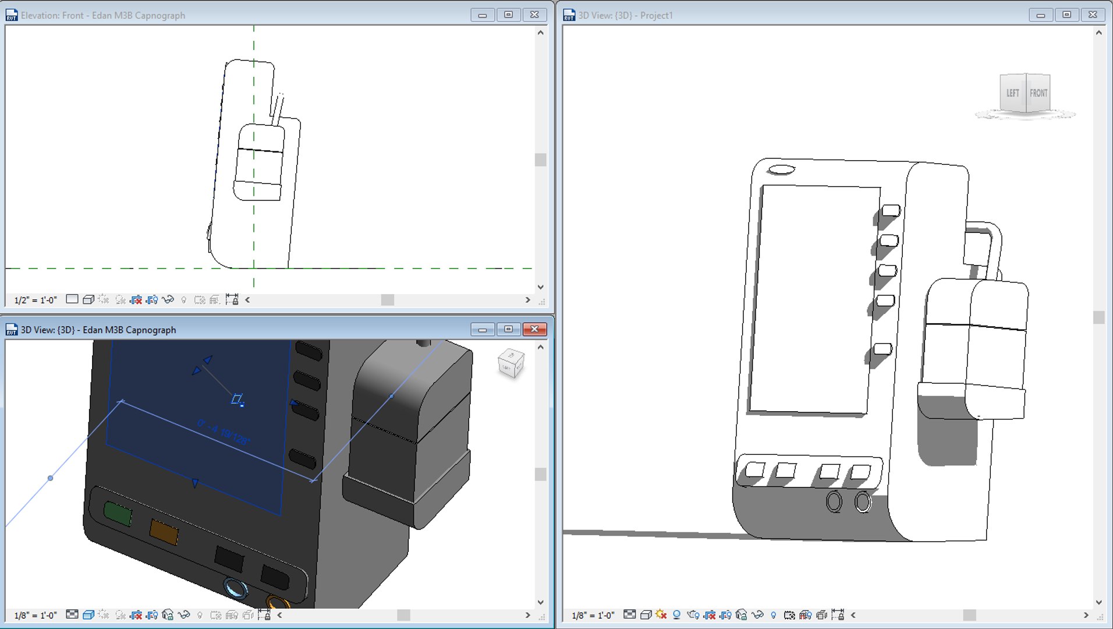Open Visual Style in Elevation Front view

point(88,299)
